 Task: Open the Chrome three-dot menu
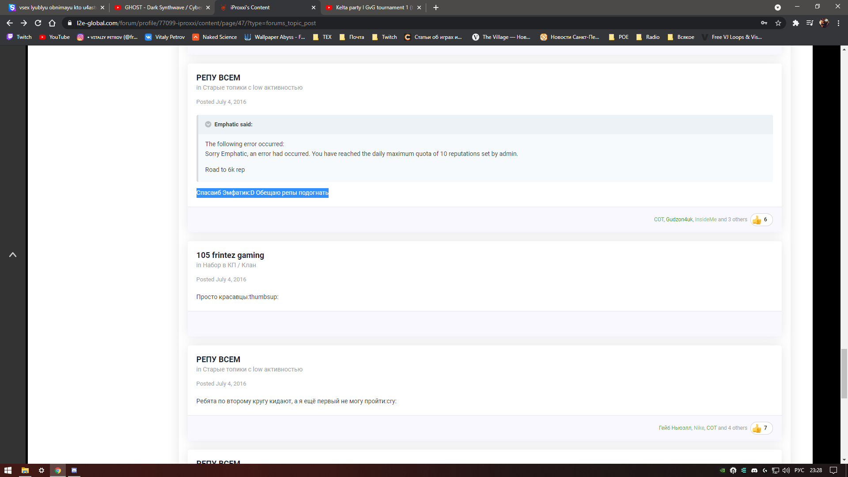(838, 23)
